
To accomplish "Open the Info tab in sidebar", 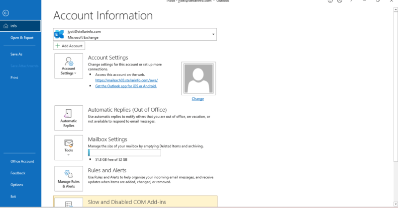I will (20, 26).
